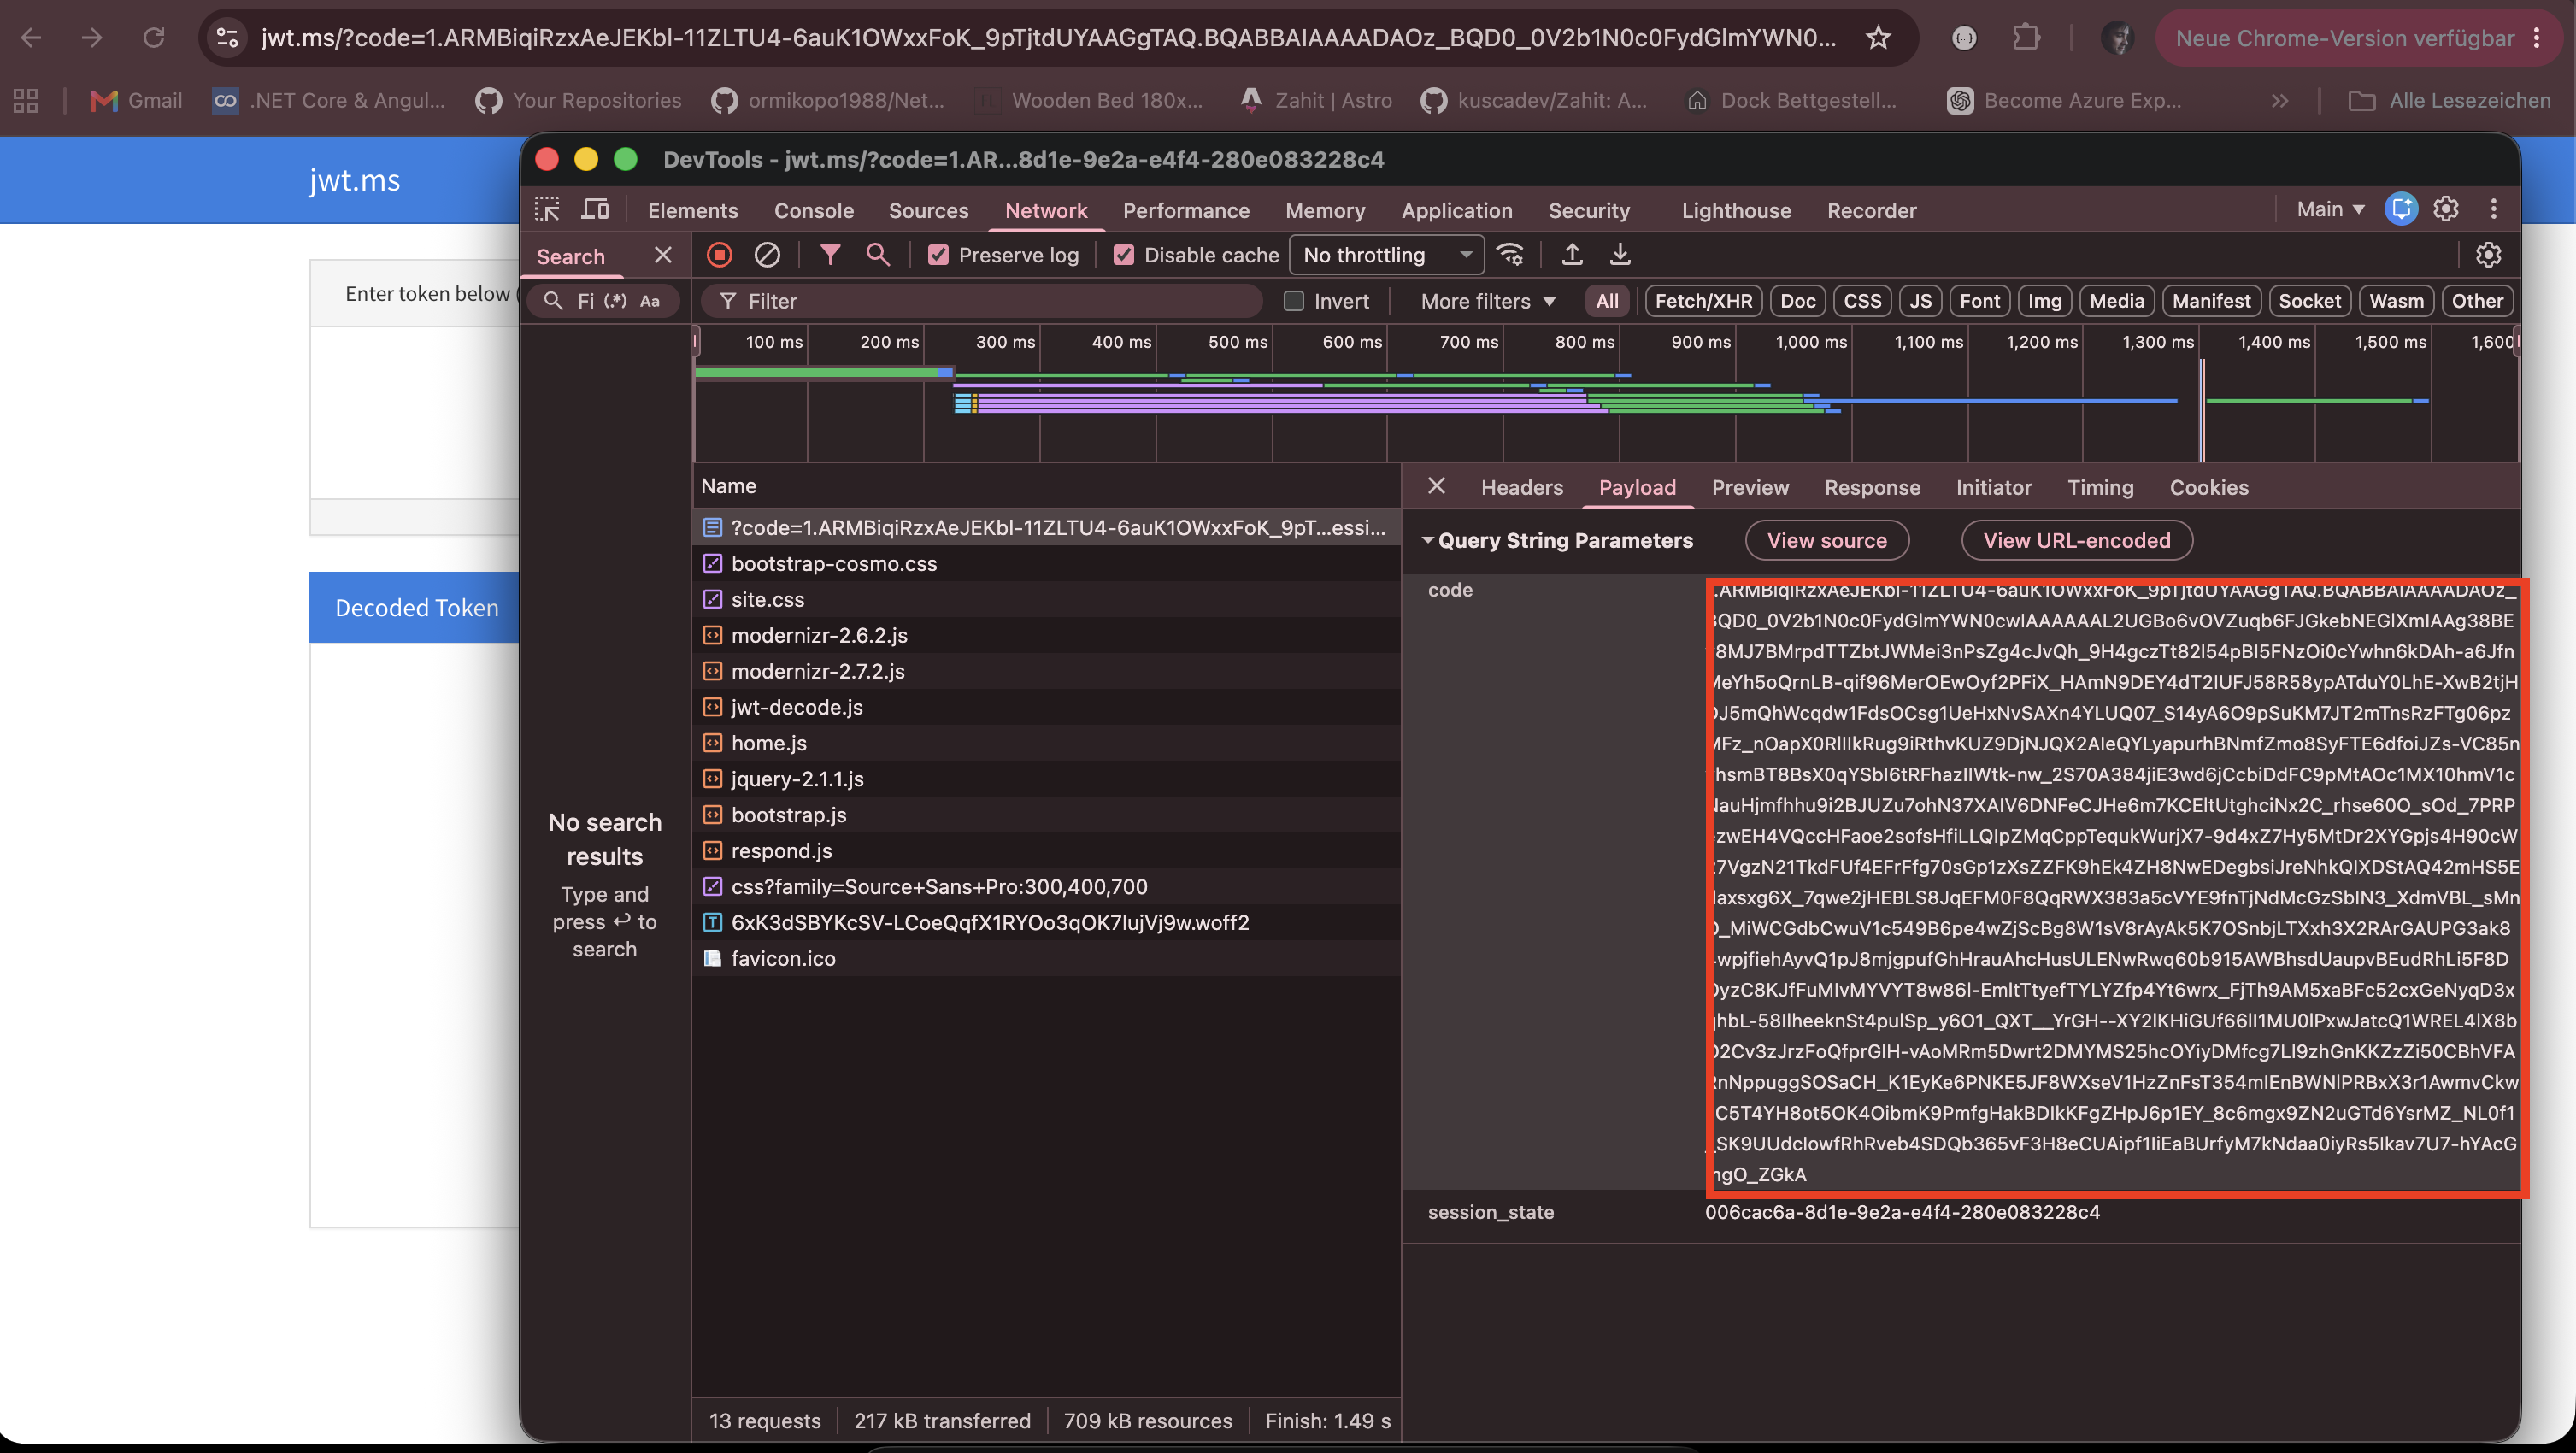
Task: Close the request details pane
Action: point(1436,486)
